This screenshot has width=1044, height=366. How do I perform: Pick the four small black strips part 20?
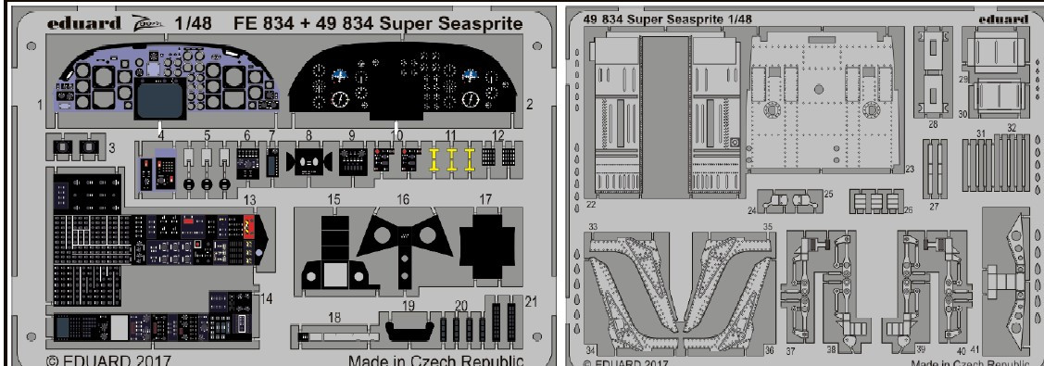[x=463, y=329]
